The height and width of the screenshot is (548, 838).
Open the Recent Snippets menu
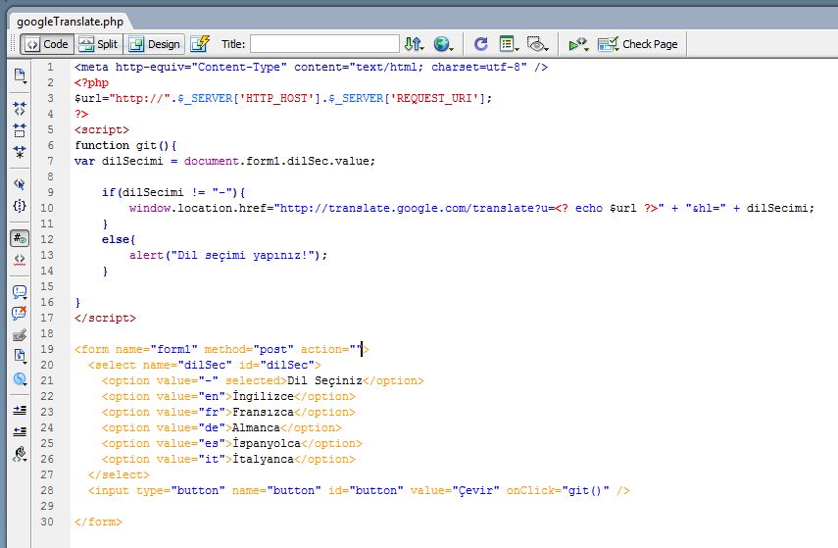coord(20,356)
